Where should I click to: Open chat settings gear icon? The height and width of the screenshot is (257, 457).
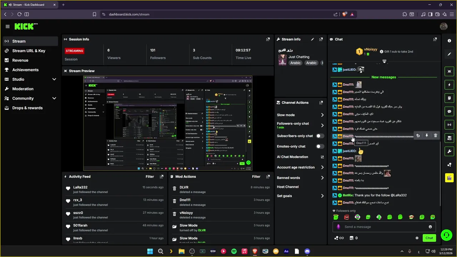(x=417, y=238)
